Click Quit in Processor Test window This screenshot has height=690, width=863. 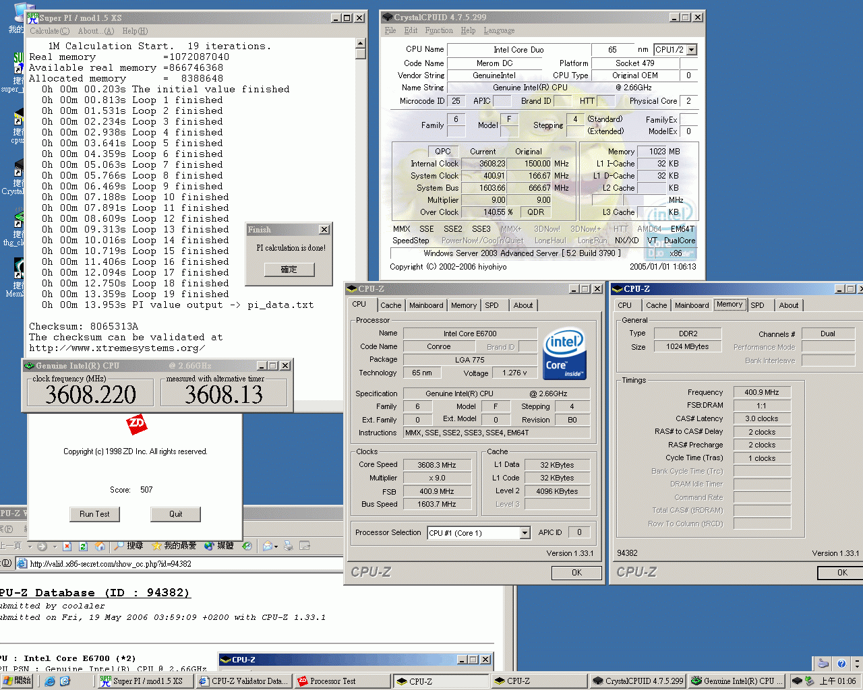(x=176, y=514)
